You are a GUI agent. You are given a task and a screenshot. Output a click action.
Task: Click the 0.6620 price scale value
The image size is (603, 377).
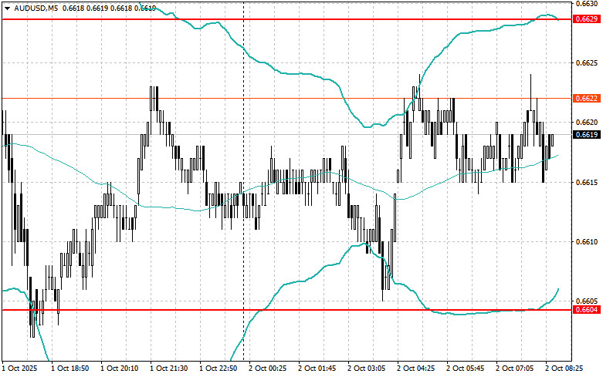click(x=587, y=123)
